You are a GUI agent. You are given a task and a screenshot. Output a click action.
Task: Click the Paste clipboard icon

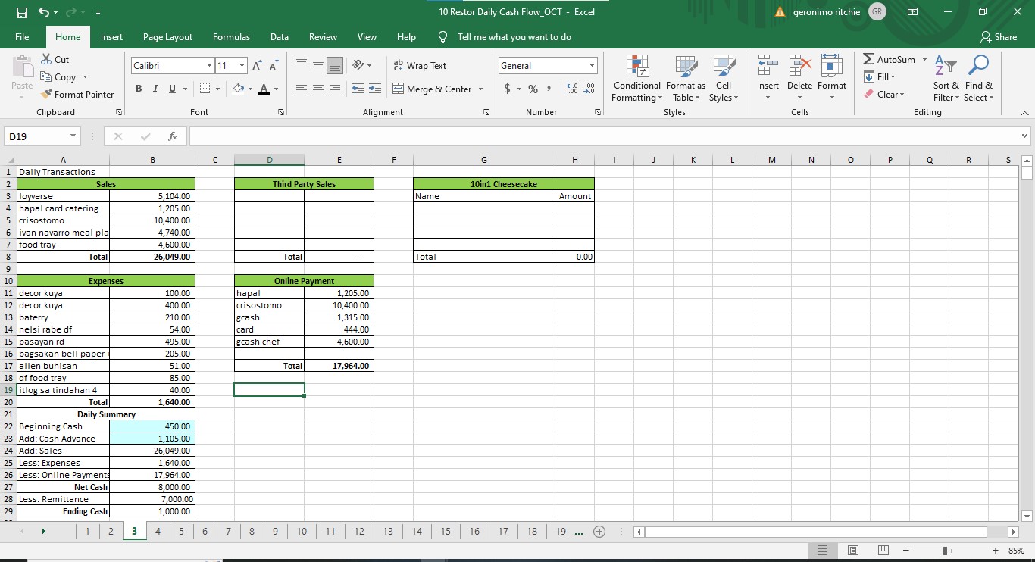pyautogui.click(x=22, y=68)
